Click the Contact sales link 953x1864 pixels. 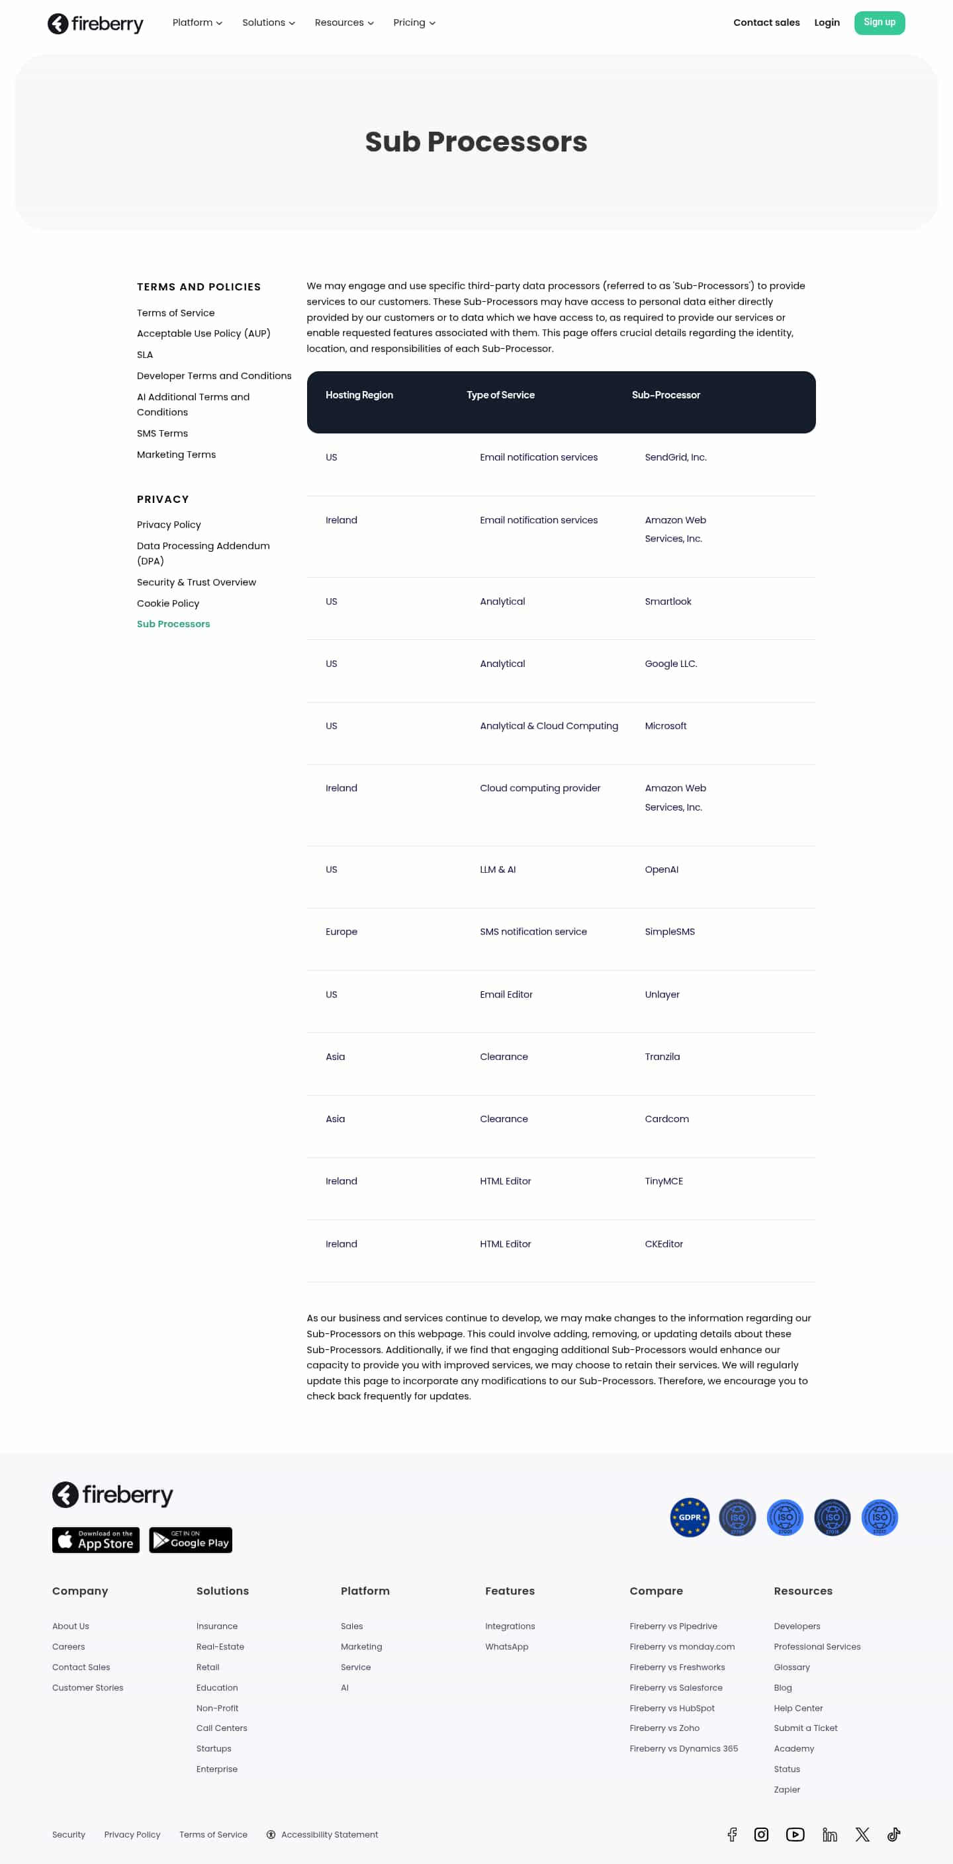click(x=766, y=22)
